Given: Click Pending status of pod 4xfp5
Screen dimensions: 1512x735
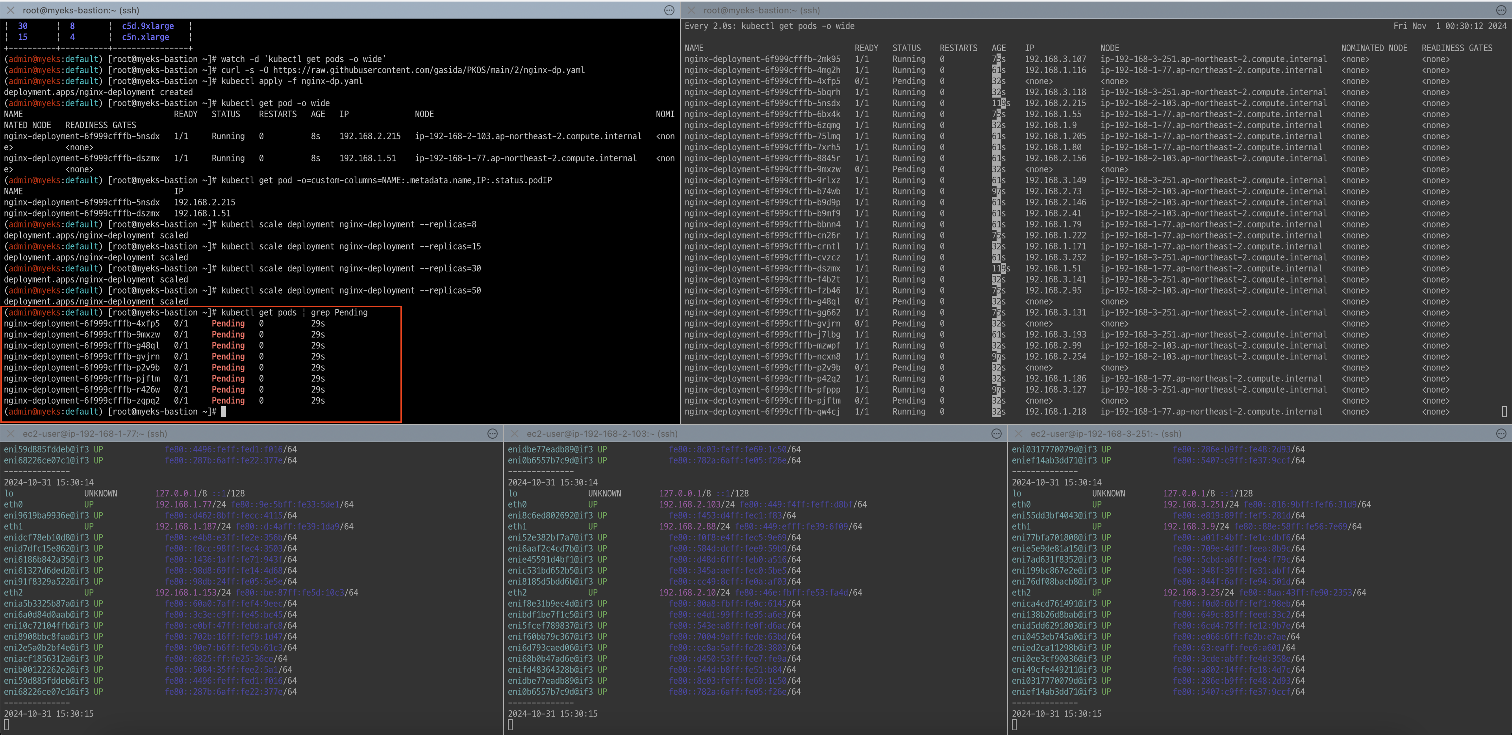Looking at the screenshot, I should pos(228,324).
